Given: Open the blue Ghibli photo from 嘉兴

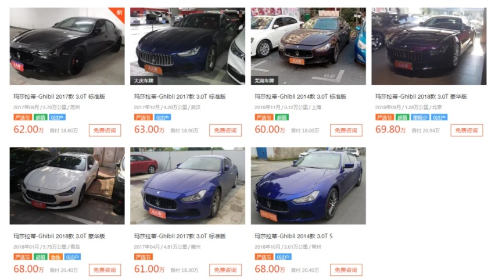Looking at the screenshot, I should pos(188,186).
